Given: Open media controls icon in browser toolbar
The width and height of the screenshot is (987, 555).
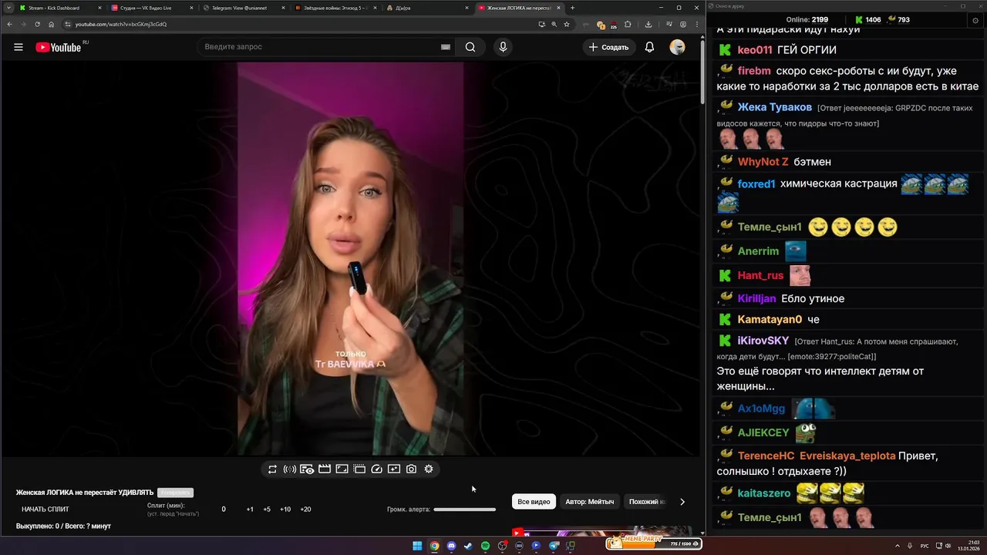Looking at the screenshot, I should click(x=669, y=24).
